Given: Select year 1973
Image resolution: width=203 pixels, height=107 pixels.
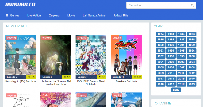Looking at the screenshot, I should tap(160, 34).
